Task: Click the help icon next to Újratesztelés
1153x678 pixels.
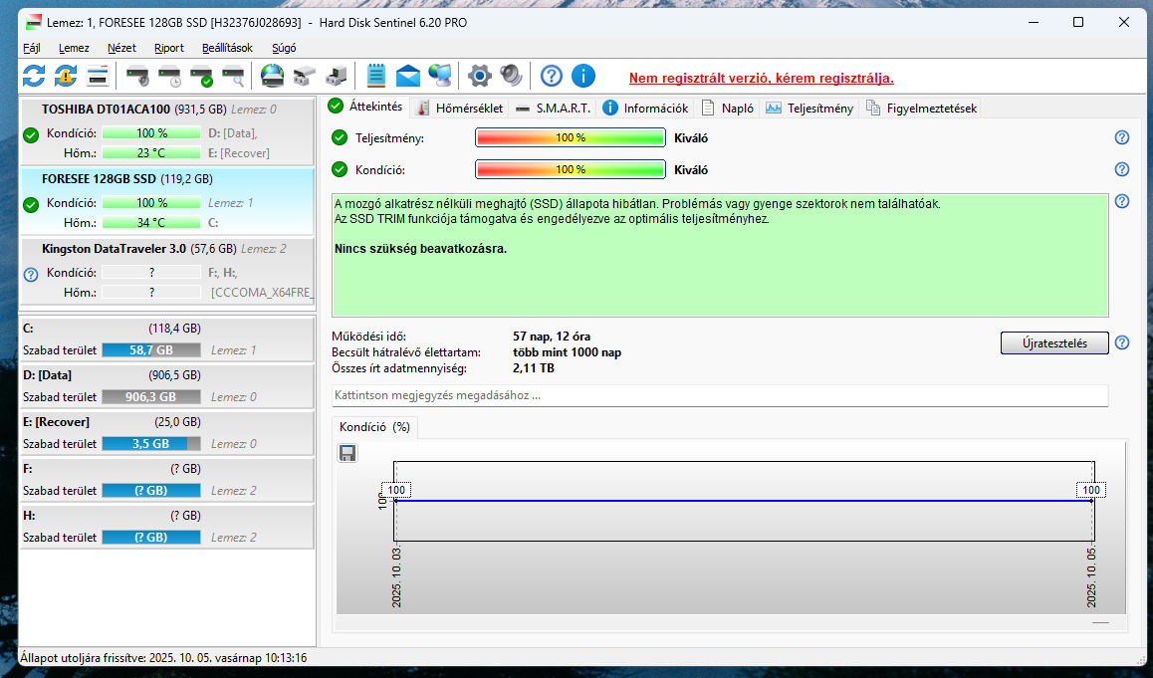Action: [x=1122, y=342]
